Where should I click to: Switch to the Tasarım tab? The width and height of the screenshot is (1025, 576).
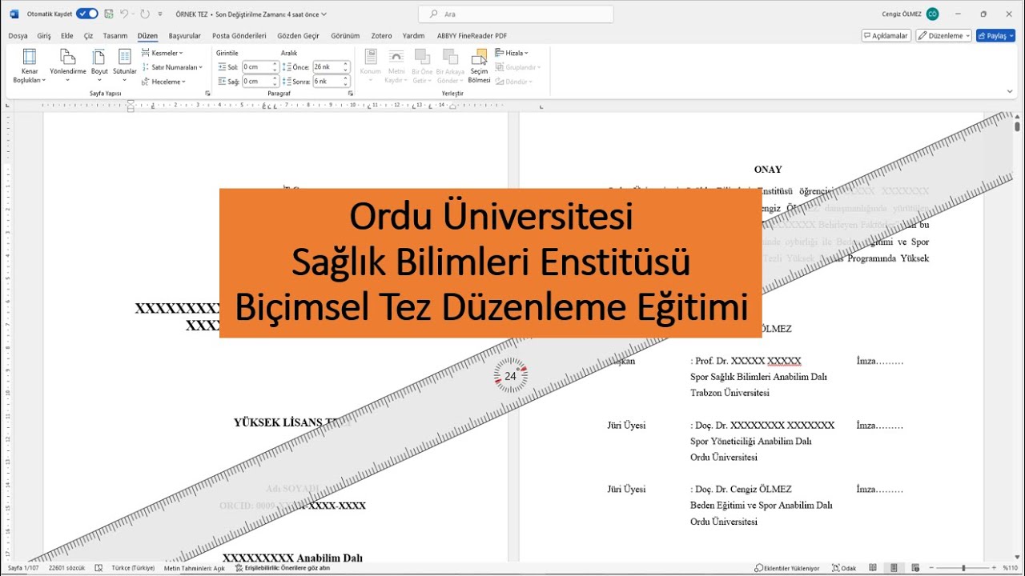(x=115, y=36)
